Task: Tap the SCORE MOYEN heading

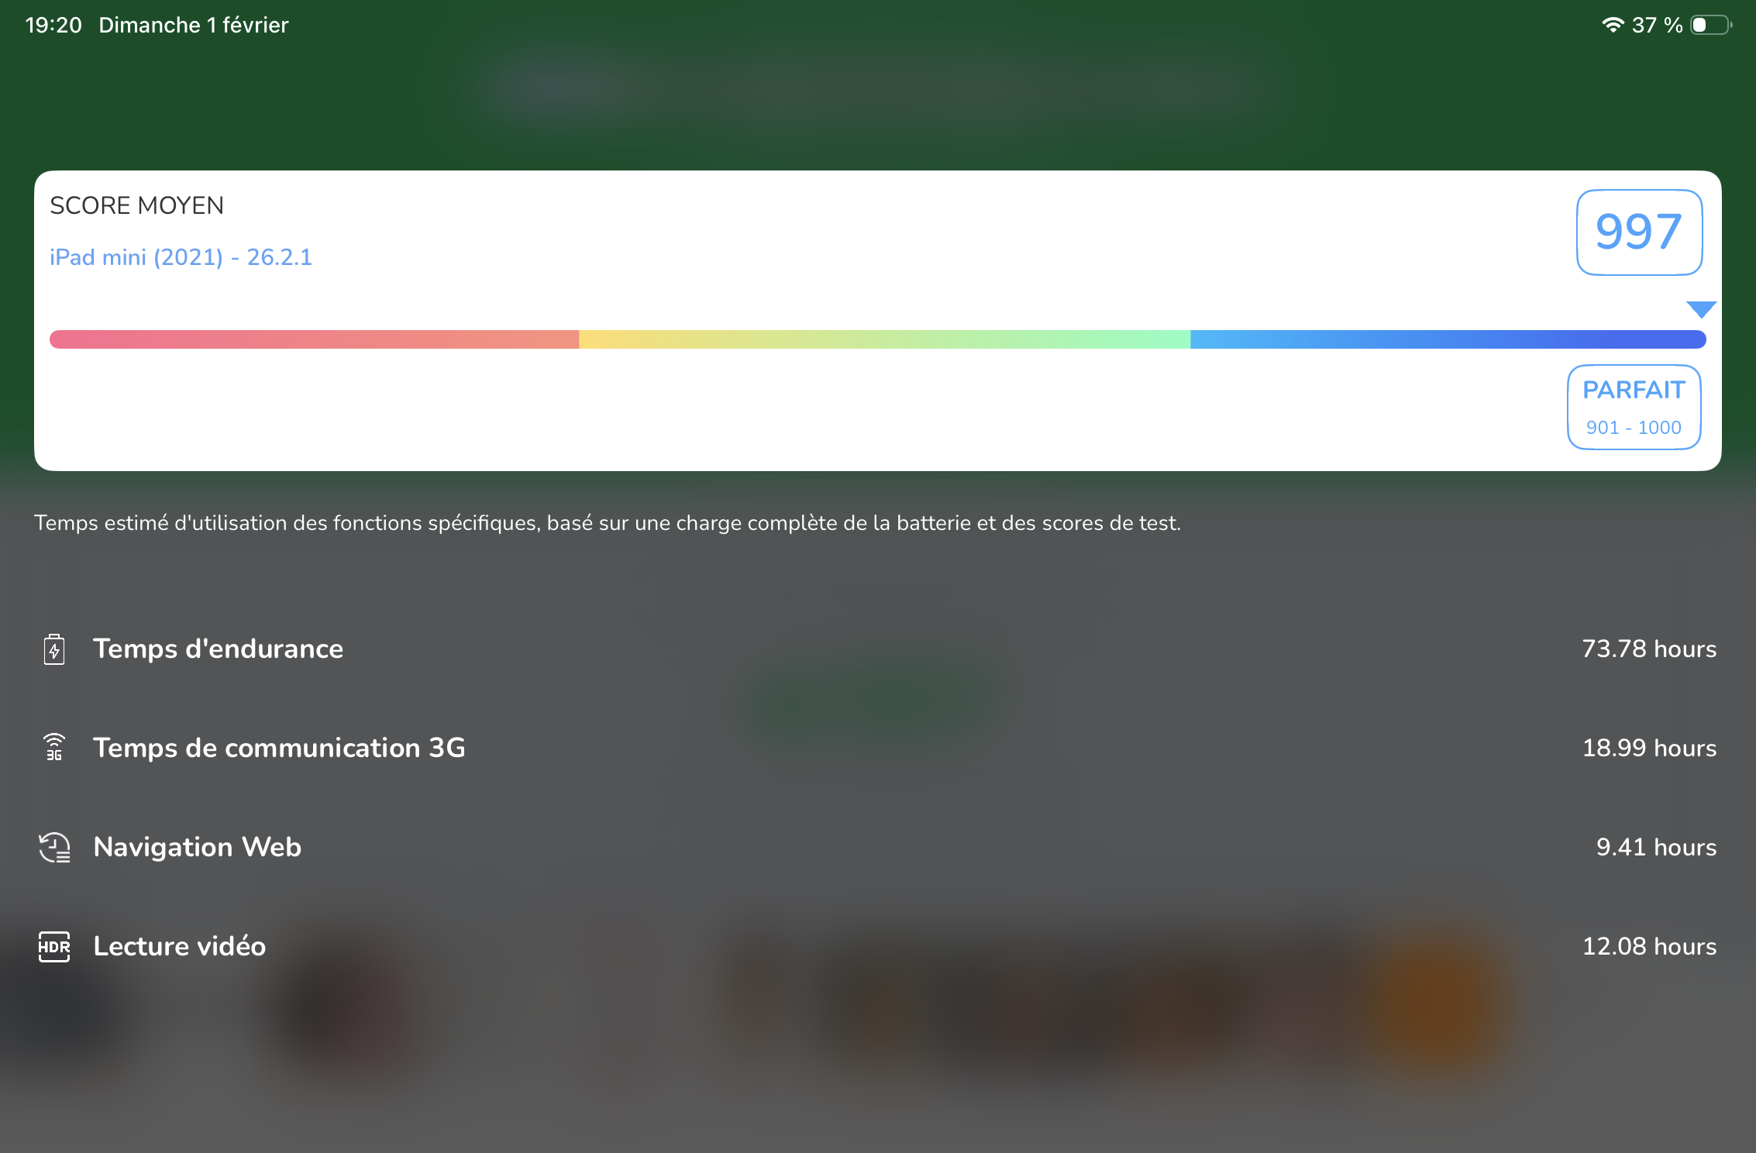Action: tap(136, 205)
